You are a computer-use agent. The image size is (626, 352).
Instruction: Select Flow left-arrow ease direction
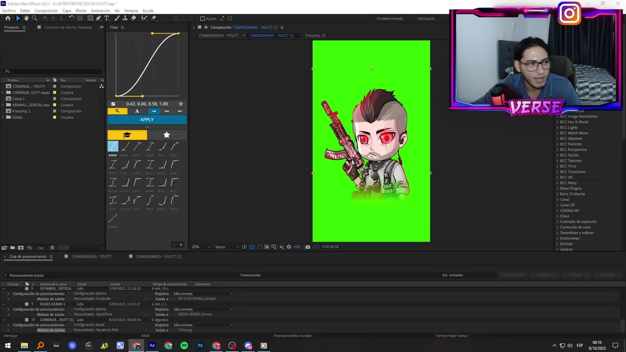tap(180, 111)
